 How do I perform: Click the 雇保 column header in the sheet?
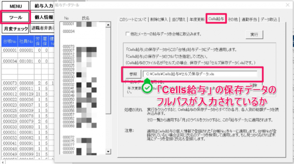coord(45,41)
